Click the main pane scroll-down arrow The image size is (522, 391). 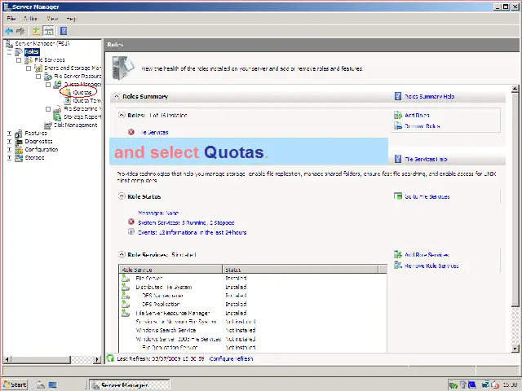pos(515,349)
